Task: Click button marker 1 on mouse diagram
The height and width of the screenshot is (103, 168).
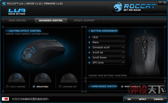Action: tap(138, 40)
